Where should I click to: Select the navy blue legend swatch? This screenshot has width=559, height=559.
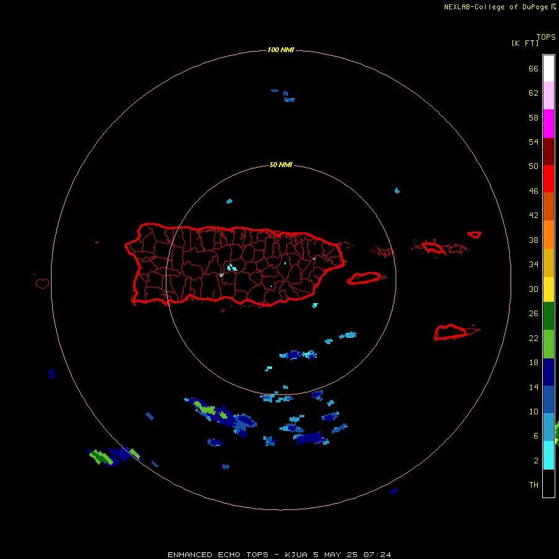point(548,372)
